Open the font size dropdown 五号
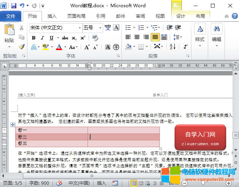The width and height of the screenshot is (239, 187). point(100,28)
